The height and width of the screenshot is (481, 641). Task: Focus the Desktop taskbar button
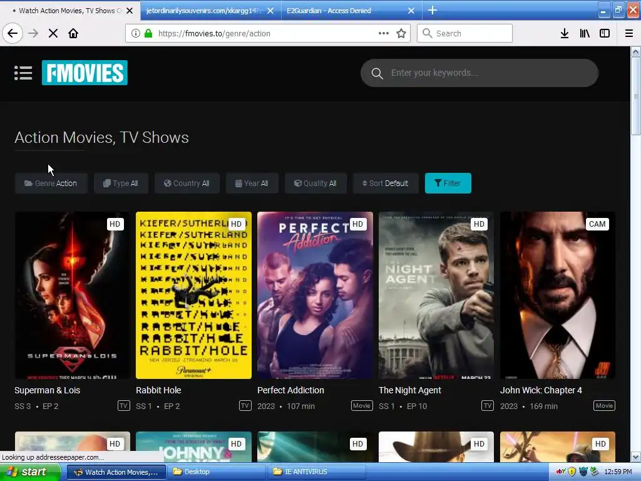click(x=215, y=472)
